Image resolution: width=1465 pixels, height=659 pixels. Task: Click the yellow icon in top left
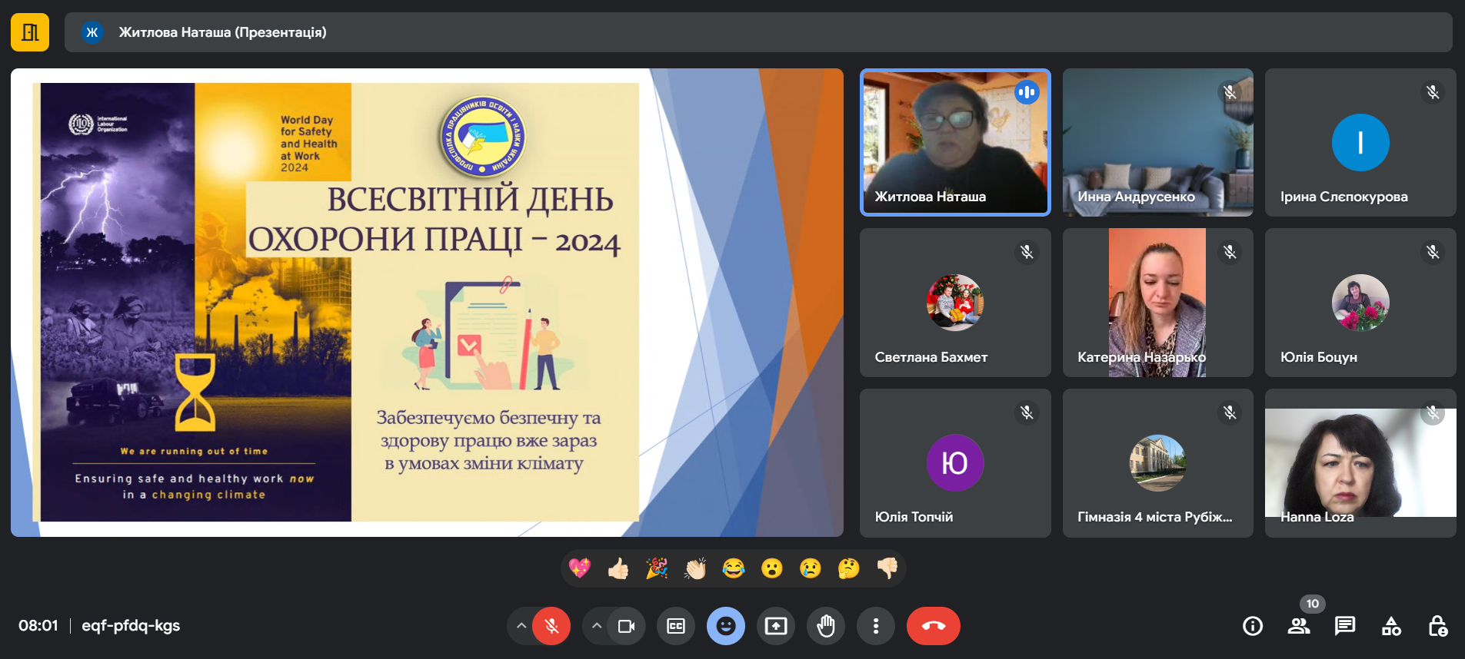[30, 32]
